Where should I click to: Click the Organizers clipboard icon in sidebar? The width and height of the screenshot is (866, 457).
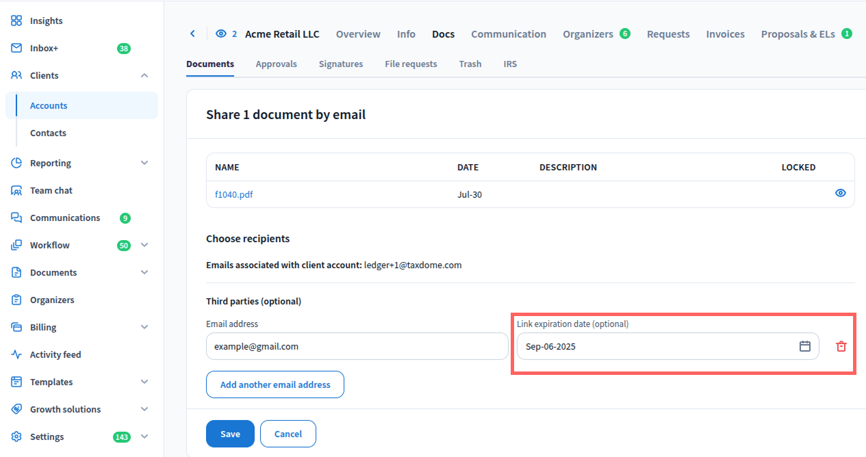(x=16, y=300)
